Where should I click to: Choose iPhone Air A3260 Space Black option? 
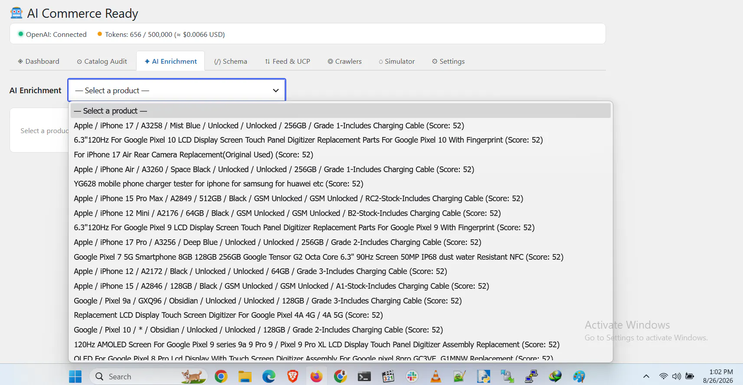pos(340,169)
